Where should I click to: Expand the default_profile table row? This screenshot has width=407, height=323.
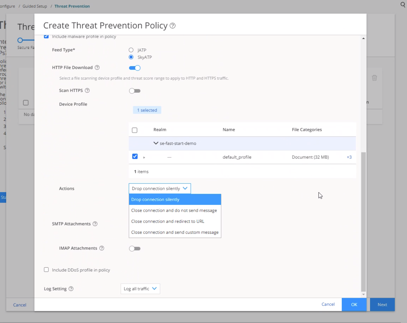tap(144, 157)
